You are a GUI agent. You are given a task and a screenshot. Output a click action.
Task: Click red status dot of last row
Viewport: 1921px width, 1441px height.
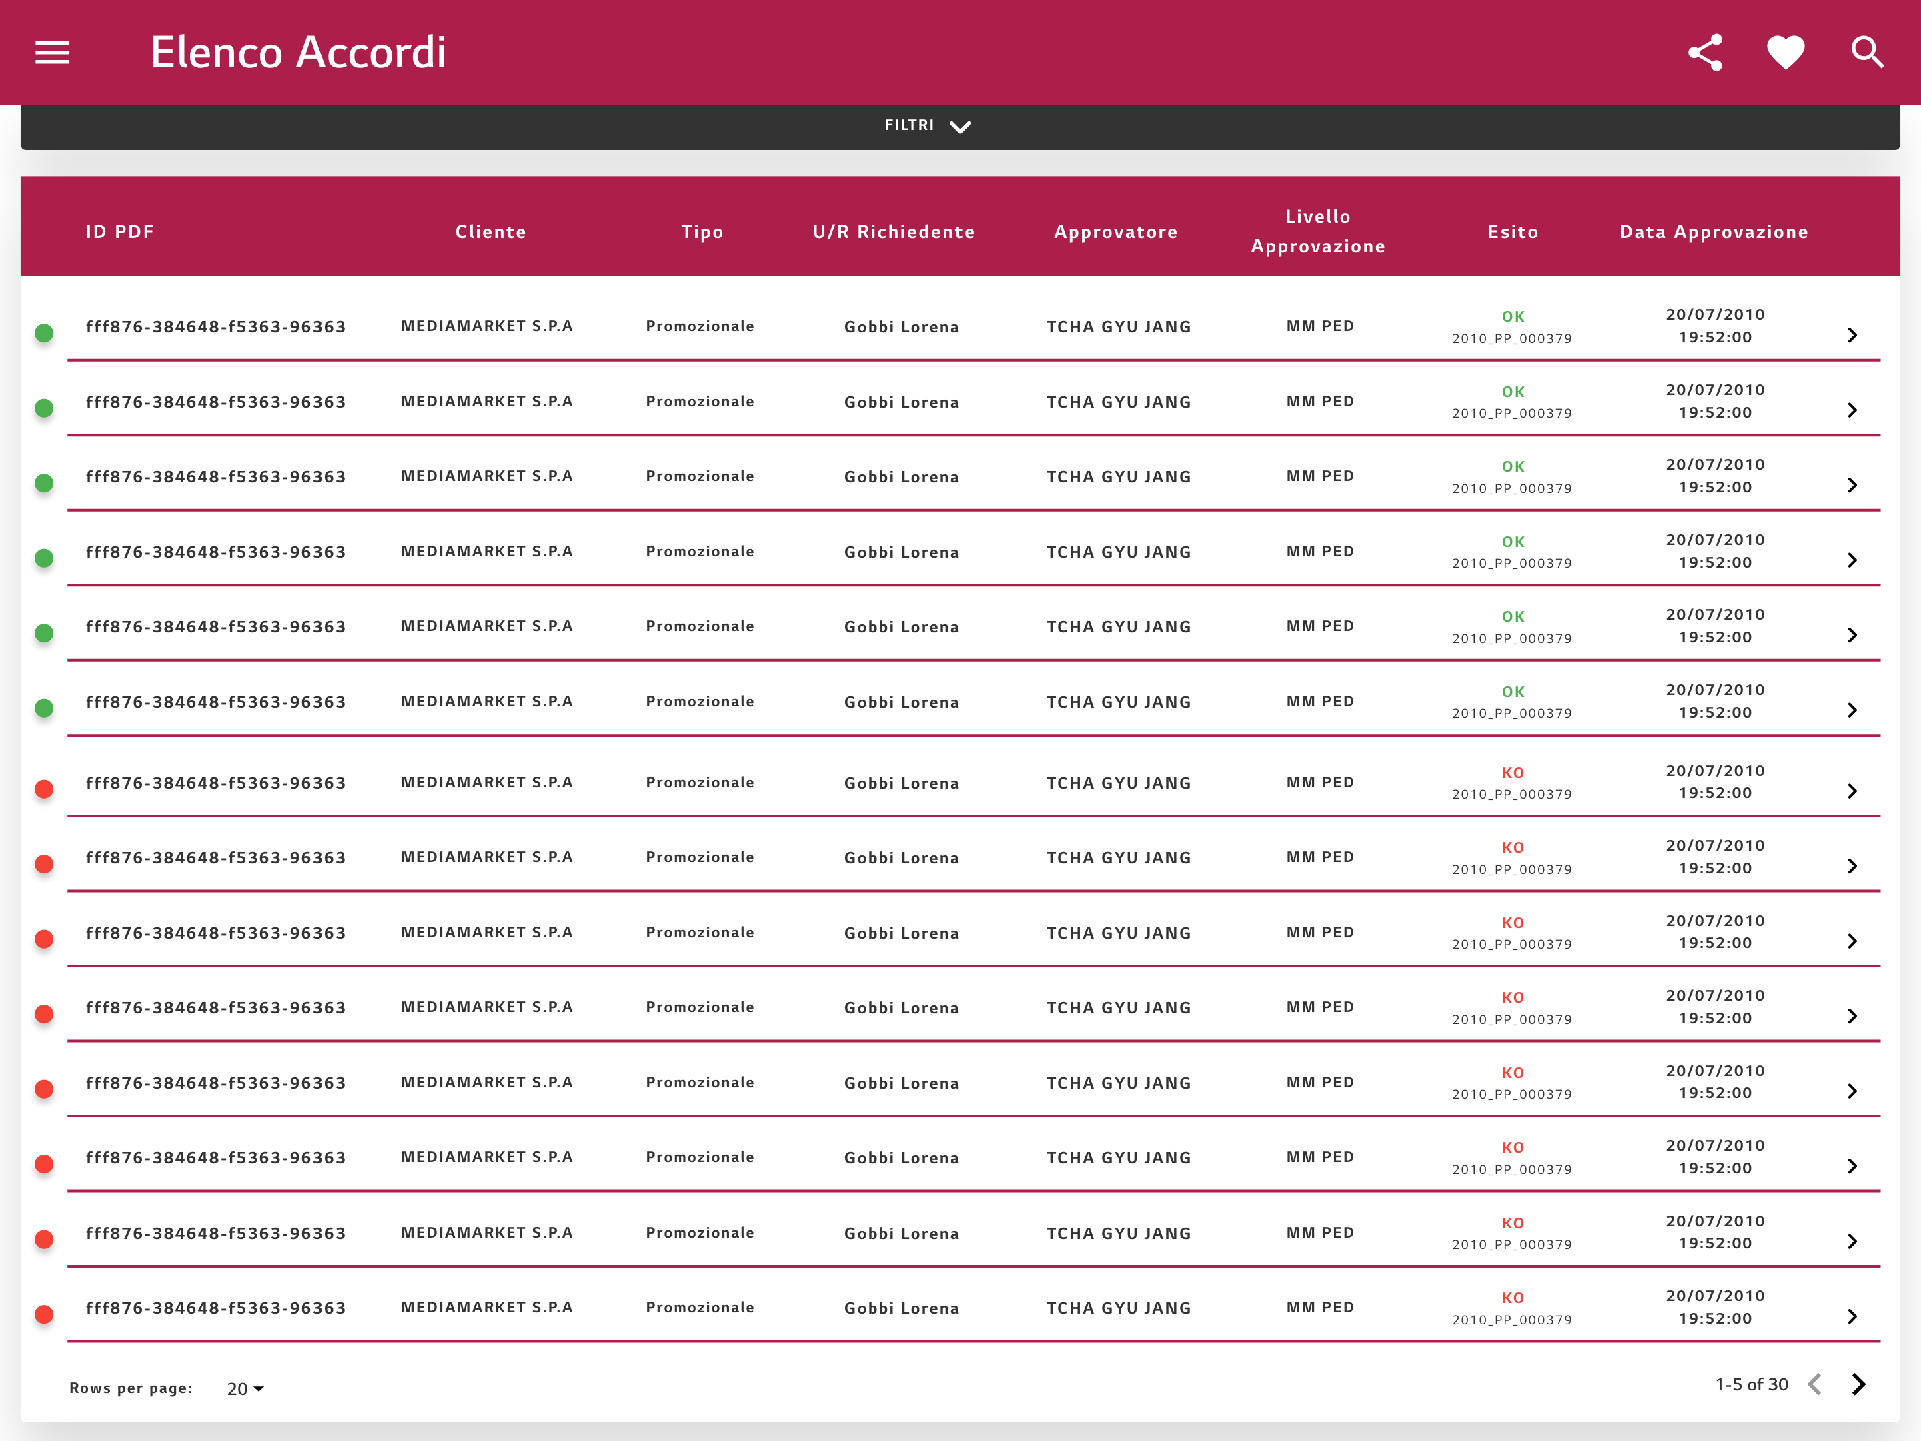pos(44,1314)
